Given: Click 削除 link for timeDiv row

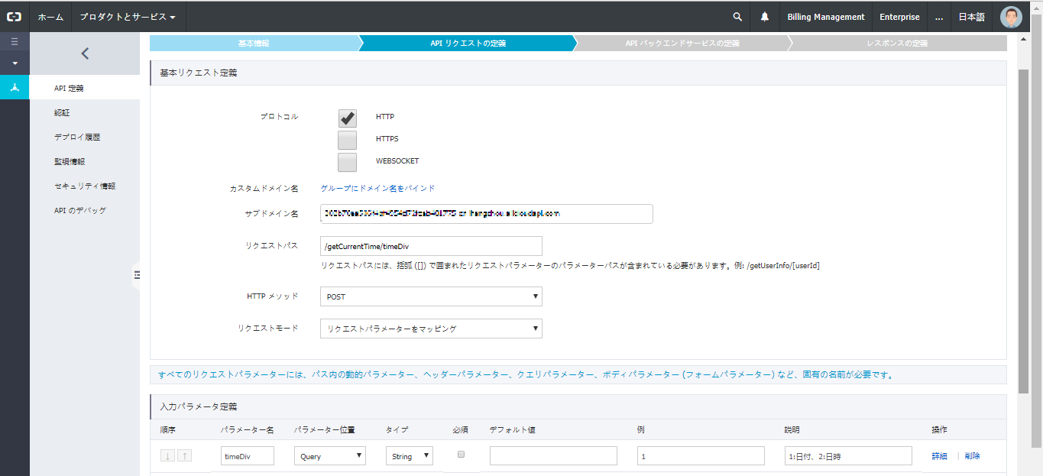Looking at the screenshot, I should point(972,456).
